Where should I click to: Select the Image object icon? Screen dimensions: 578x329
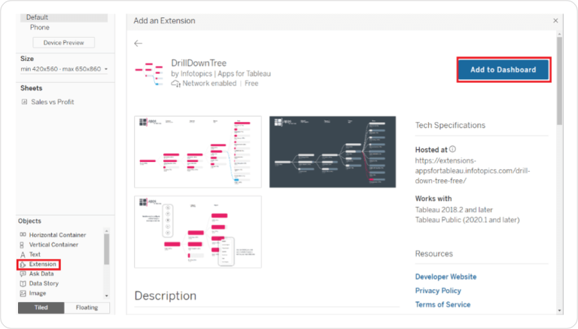coord(23,294)
